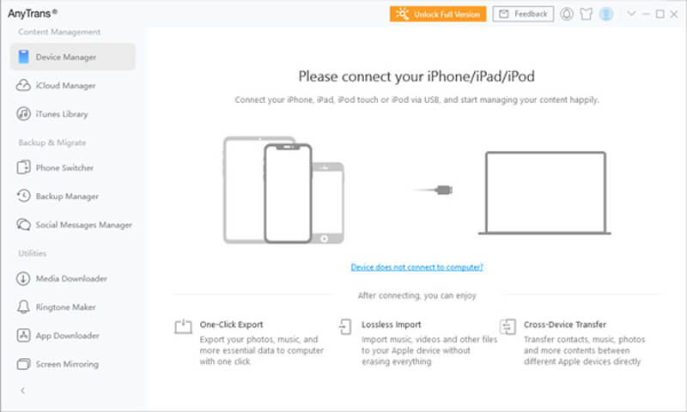The height and width of the screenshot is (412, 687).
Task: Open iTunes Library music icon
Action: click(23, 114)
